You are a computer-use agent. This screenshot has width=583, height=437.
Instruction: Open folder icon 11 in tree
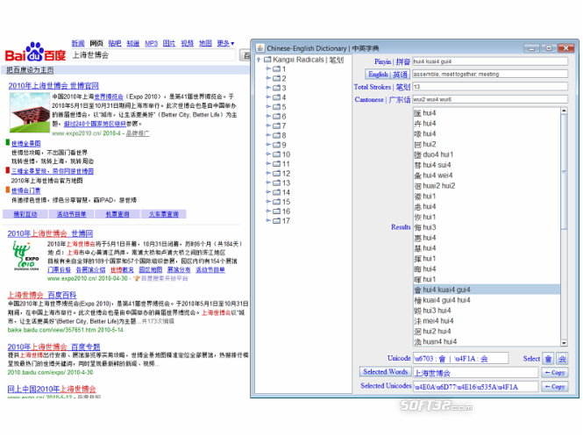pos(276,164)
